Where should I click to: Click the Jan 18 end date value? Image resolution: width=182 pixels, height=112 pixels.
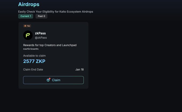tap(79, 70)
